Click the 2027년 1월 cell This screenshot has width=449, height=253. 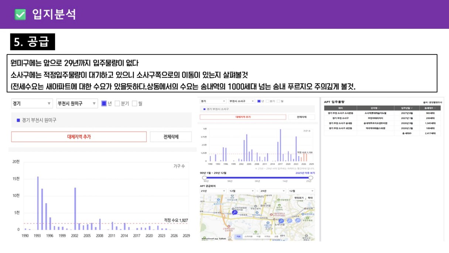tap(407, 118)
